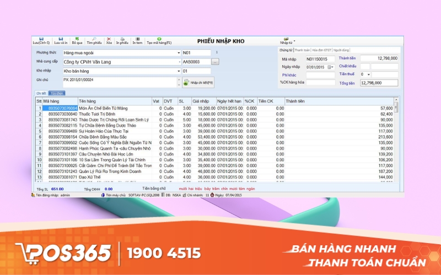
Task: Click the %CK hàng hóa input field
Action: 320,82
